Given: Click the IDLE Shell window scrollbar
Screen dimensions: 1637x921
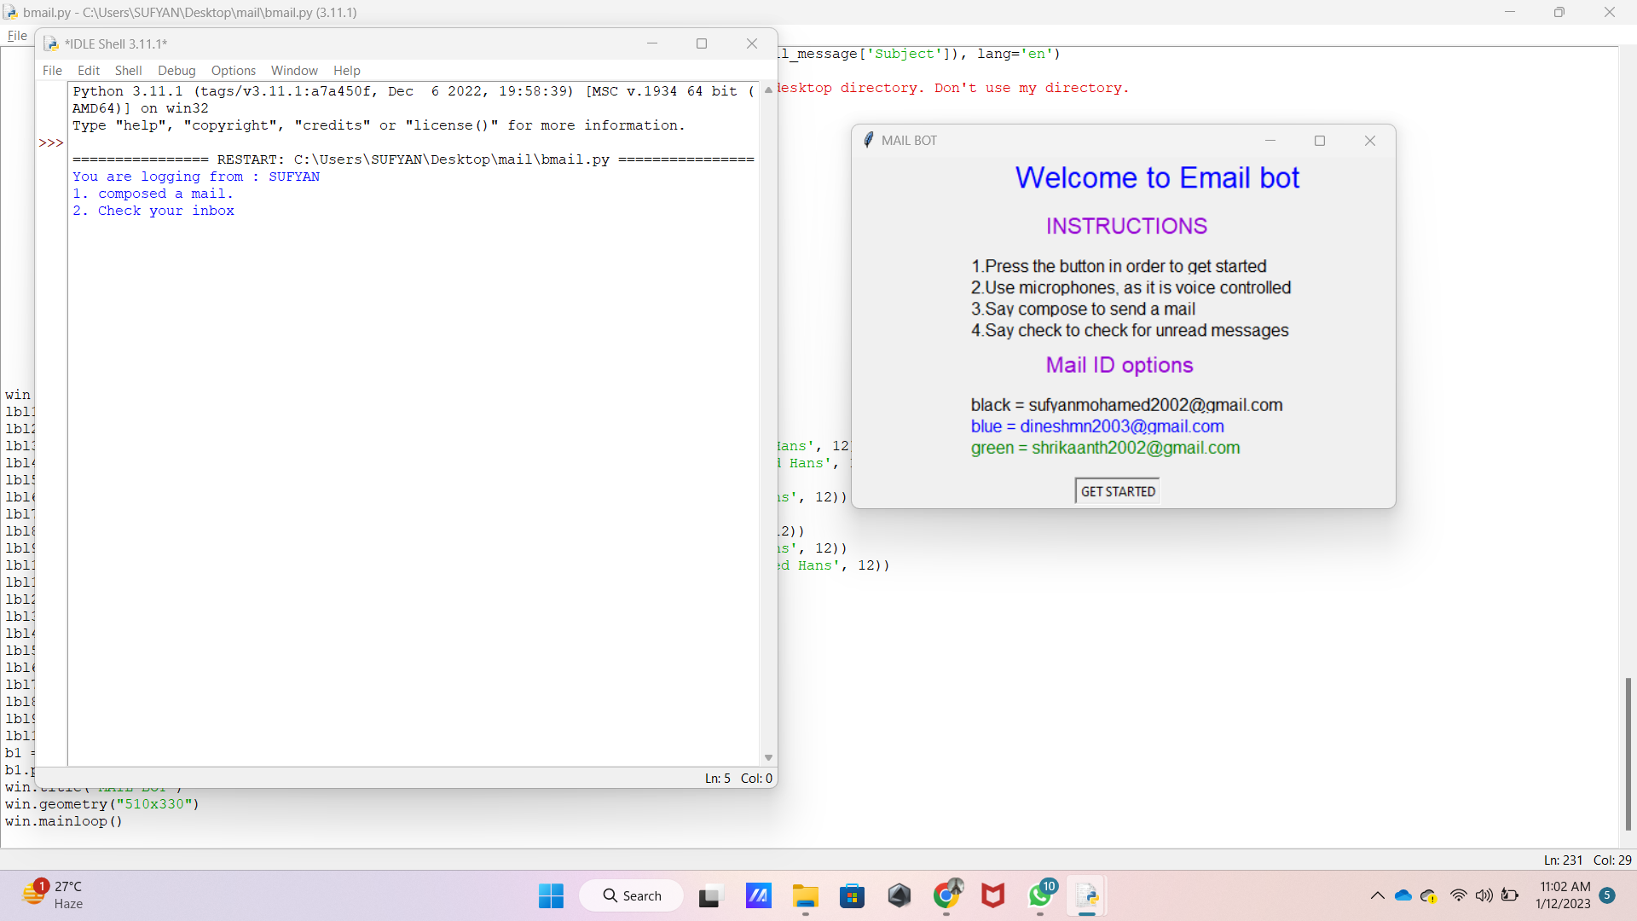Looking at the screenshot, I should pos(767,426).
